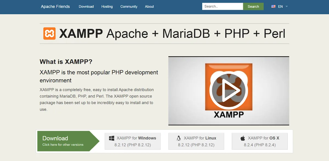This screenshot has height=161, width=329.
Task: Go to Apache Friends home link
Action: (55, 7)
